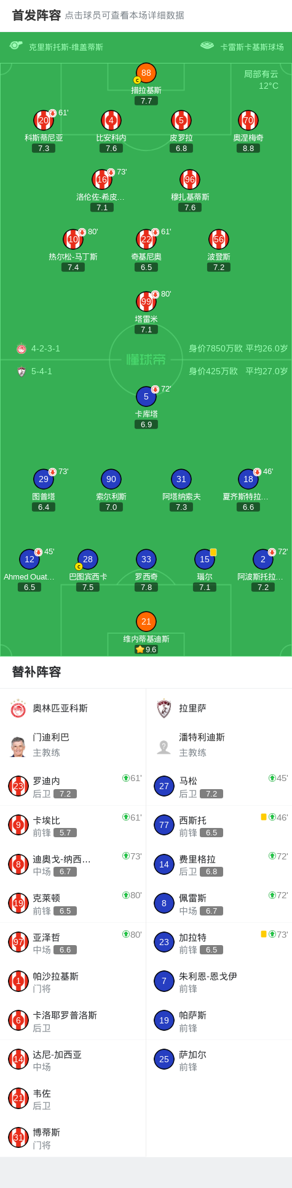The image size is (292, 1188).
Task: Open substitute 卡埃比 forward entry
Action: (73, 825)
